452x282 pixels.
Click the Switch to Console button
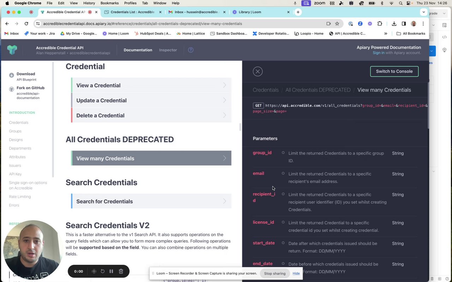394,71
